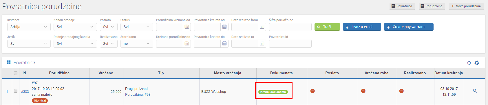Open calendar icon for Date realized to
This screenshot has width=488, height=105.
[x=262, y=43]
